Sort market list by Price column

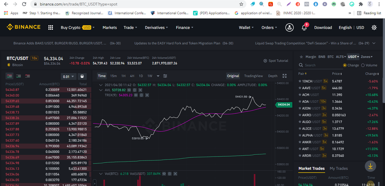point(337,74)
